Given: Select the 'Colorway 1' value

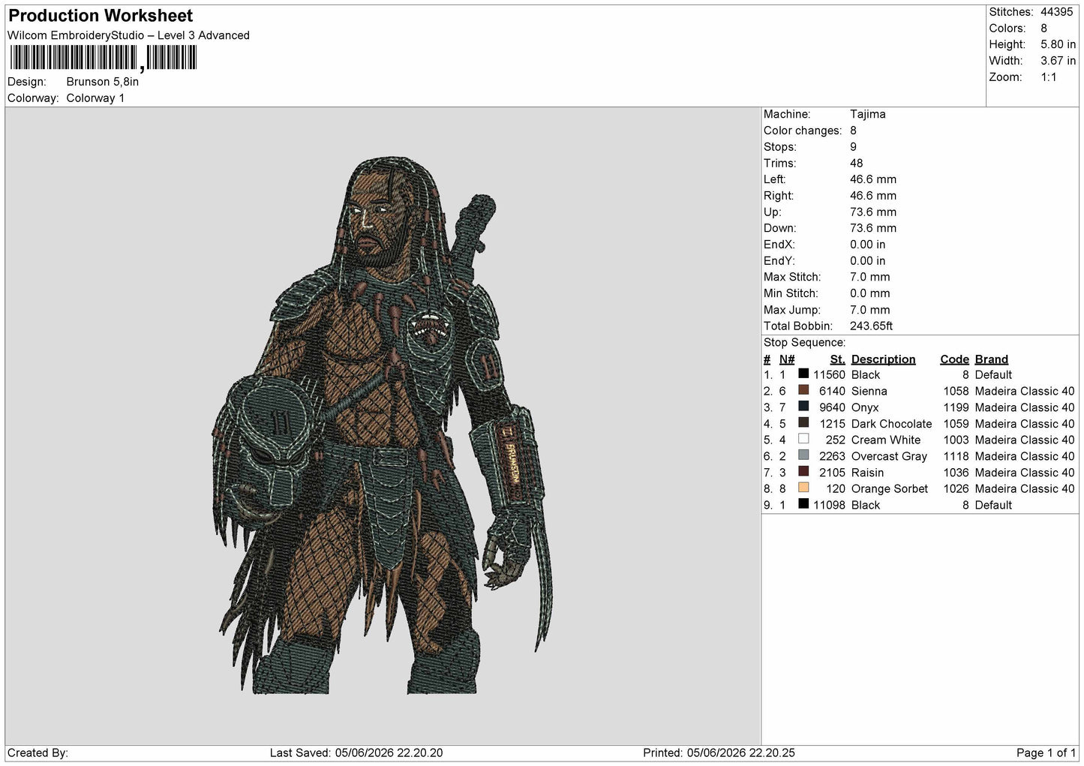Looking at the screenshot, I should (95, 98).
